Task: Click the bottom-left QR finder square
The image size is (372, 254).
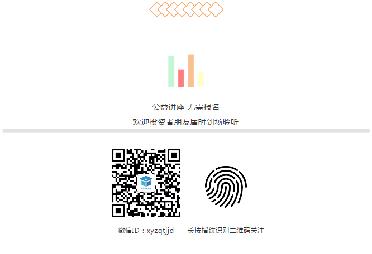Action: 118,211
